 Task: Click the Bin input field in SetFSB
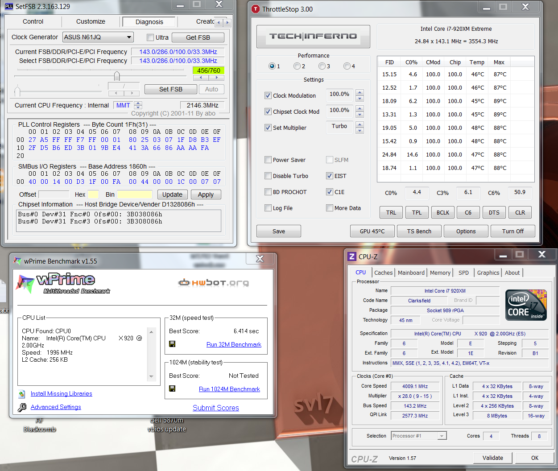[x=135, y=194]
